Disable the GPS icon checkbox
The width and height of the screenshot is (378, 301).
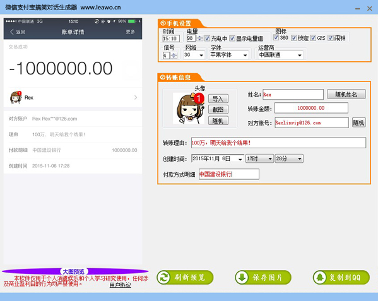(313, 38)
